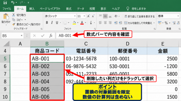Image resolution: width=181 pixels, height=101 pixels.
Task: Open the ファイル tab
Action: 7,9
